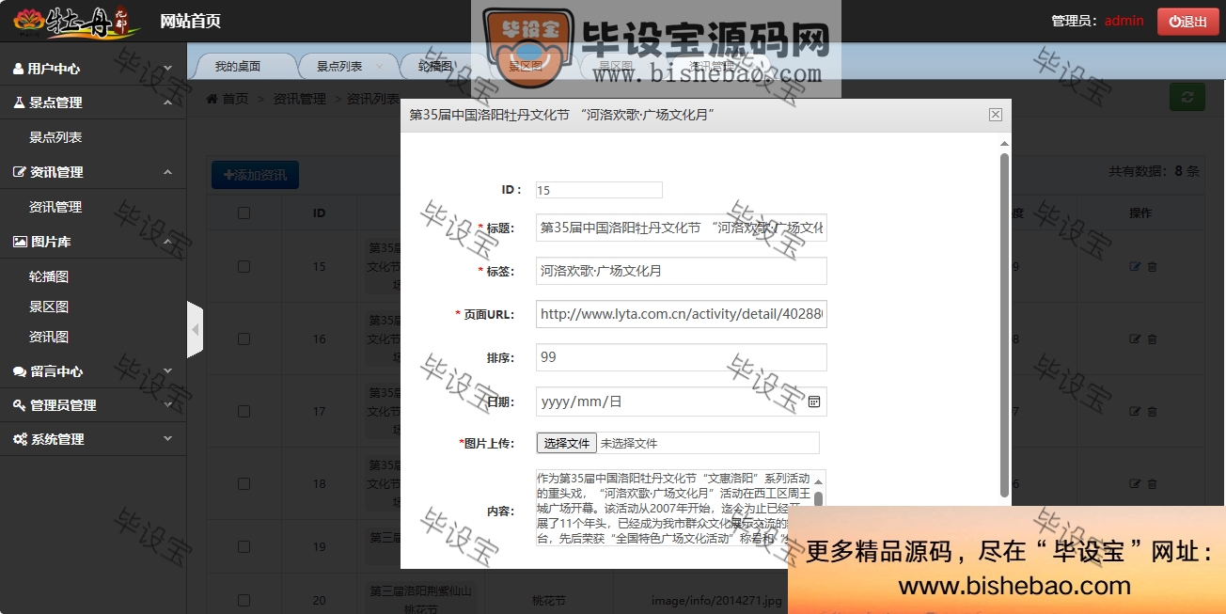Open the 资讯管理 sub-item under the sidebar section
The width and height of the screenshot is (1226, 614).
coord(55,207)
